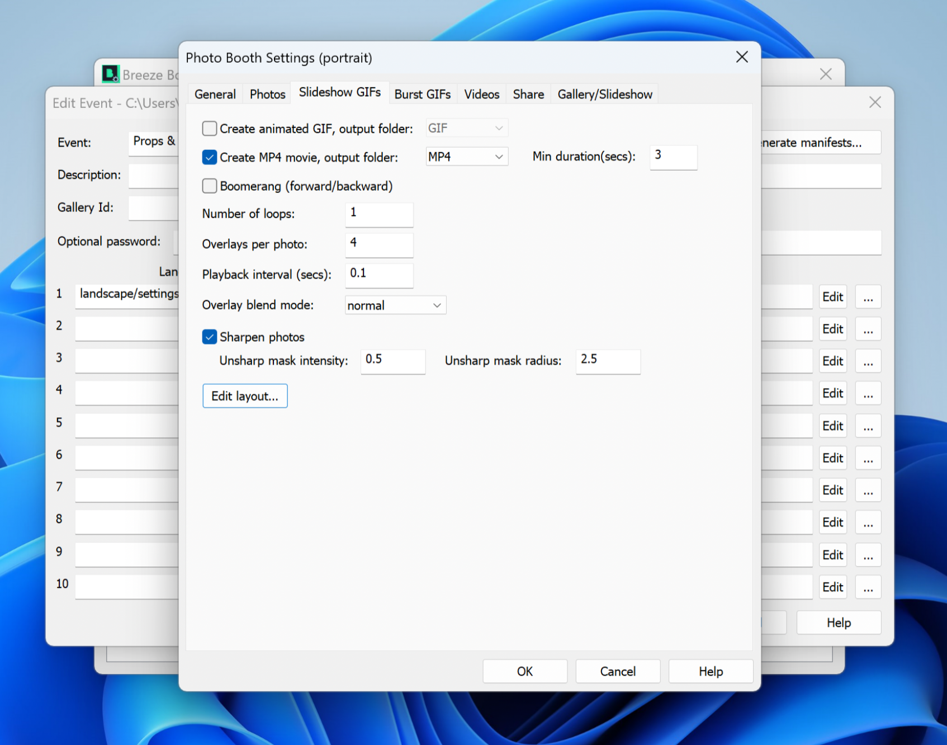The width and height of the screenshot is (947, 745).
Task: Switch to the Burst GIFs tab
Action: [x=422, y=95]
